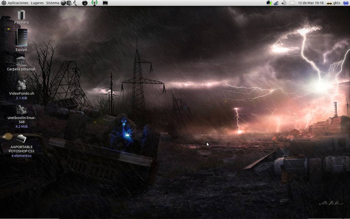The height and width of the screenshot is (219, 350).
Task: Open the Sistema menu
Action: (53, 3)
